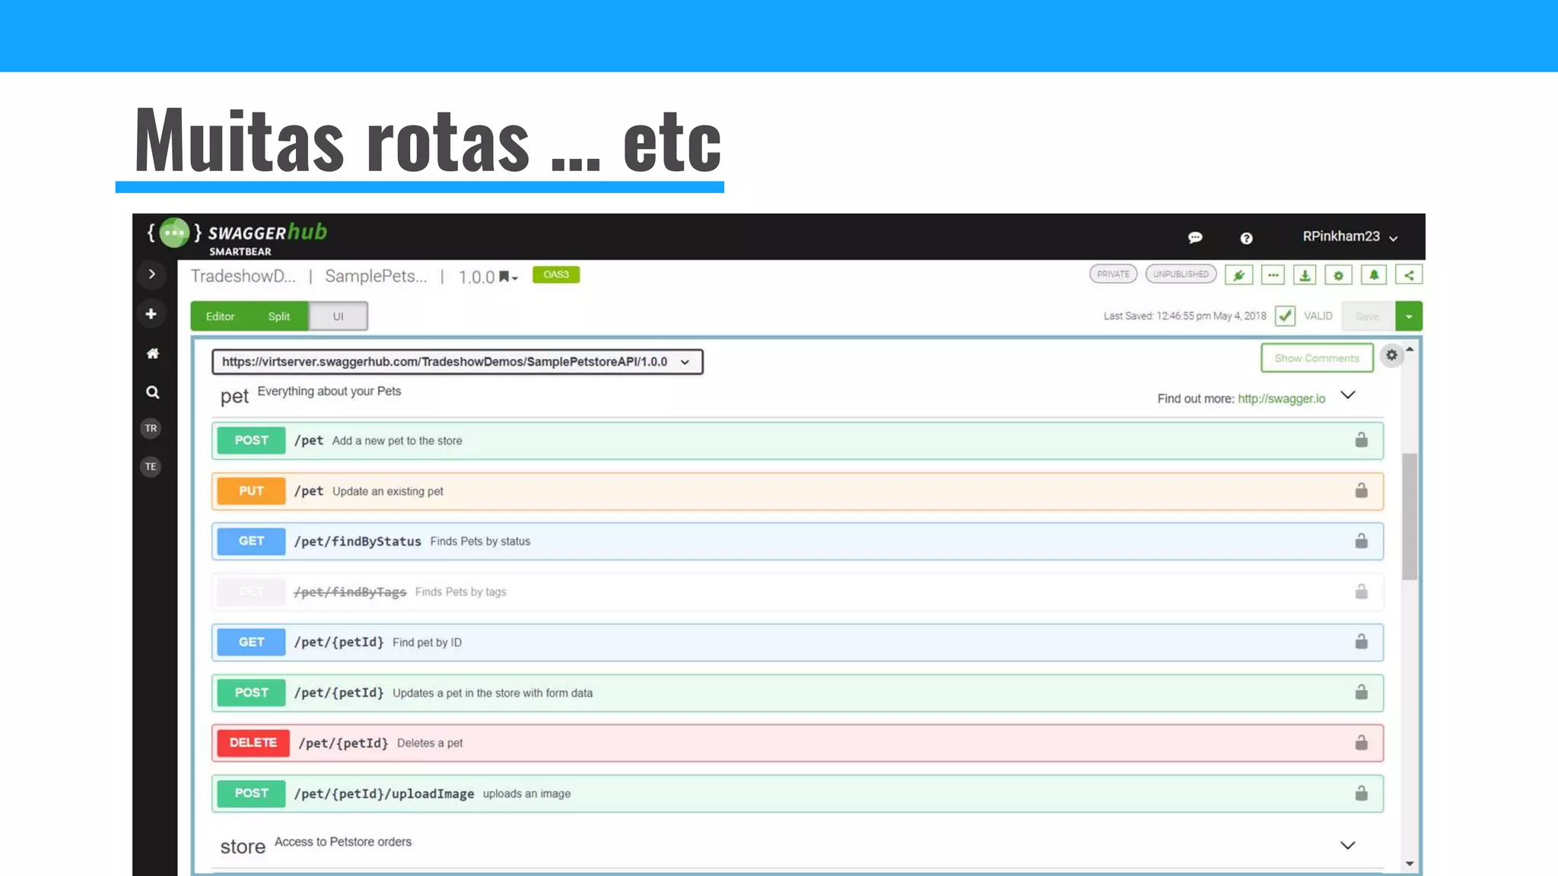Click the share icon
Viewport: 1558px width, 876px height.
1409,275
